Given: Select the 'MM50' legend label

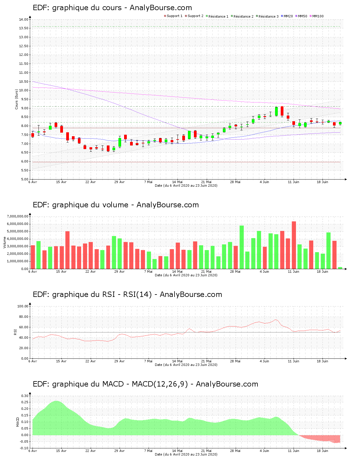Looking at the screenshot, I should tap(303, 16).
